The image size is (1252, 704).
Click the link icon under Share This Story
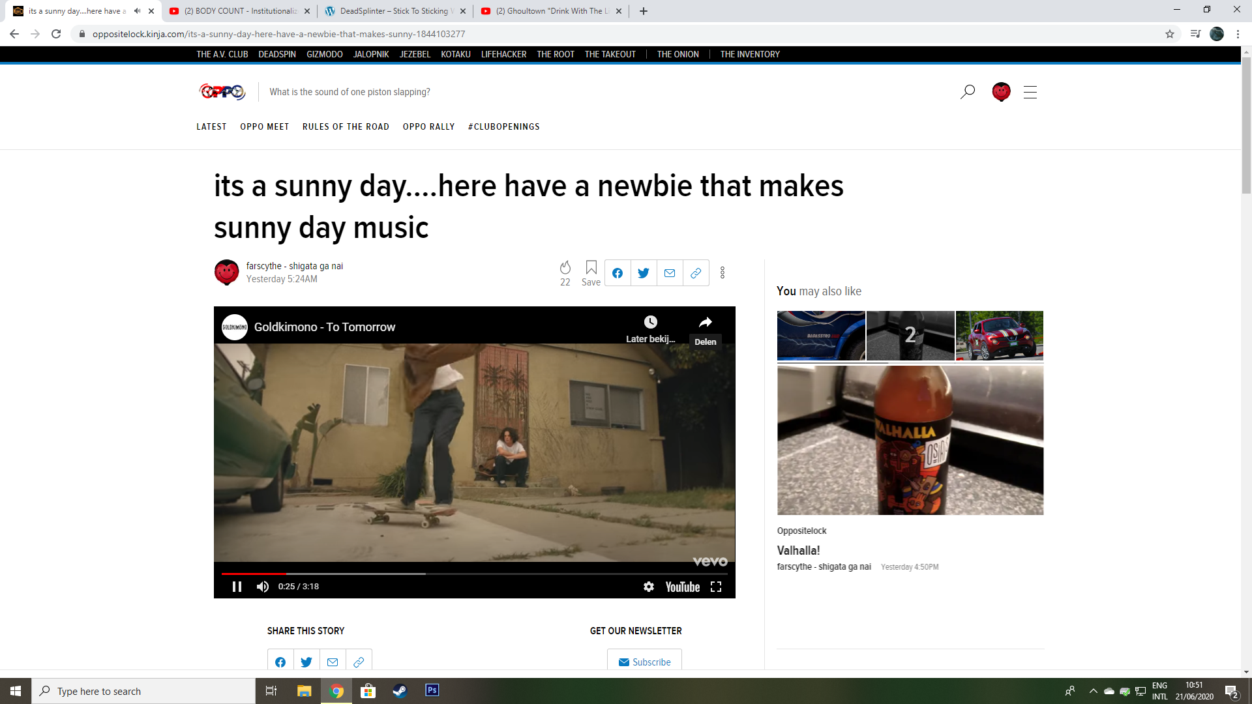click(x=359, y=662)
